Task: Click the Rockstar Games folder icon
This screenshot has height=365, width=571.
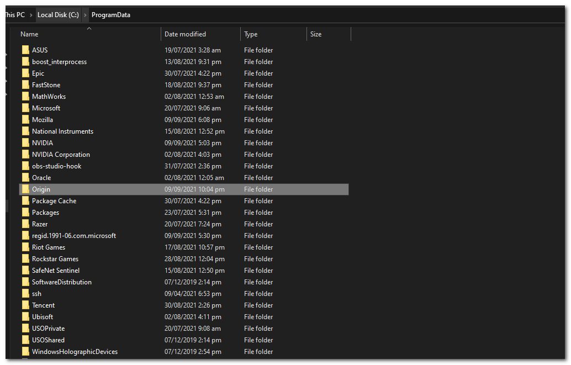Action: [25, 258]
